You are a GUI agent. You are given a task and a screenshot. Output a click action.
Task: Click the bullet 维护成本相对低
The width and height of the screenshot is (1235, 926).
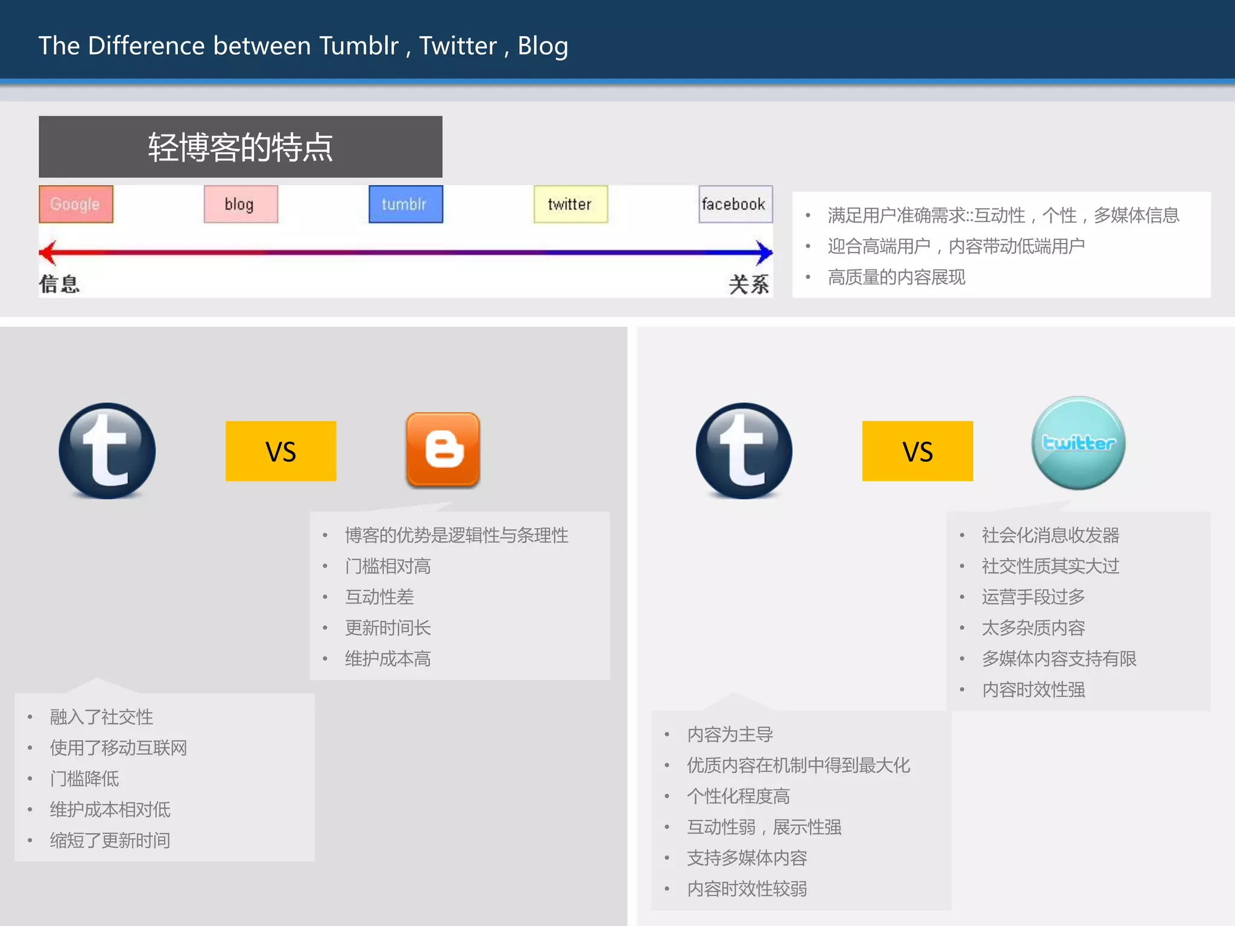click(x=110, y=809)
